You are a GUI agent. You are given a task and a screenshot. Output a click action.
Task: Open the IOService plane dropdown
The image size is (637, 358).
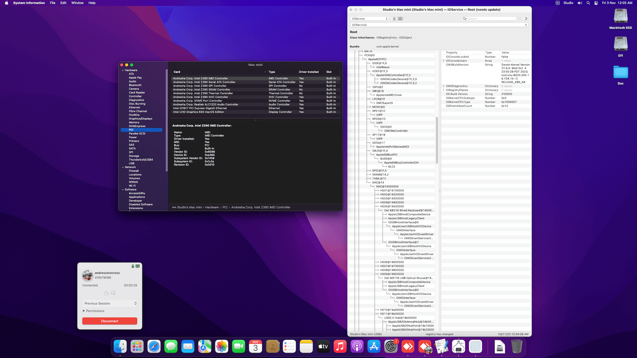[x=370, y=19]
